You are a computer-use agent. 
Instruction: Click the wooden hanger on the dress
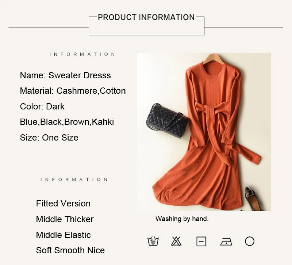(x=213, y=59)
